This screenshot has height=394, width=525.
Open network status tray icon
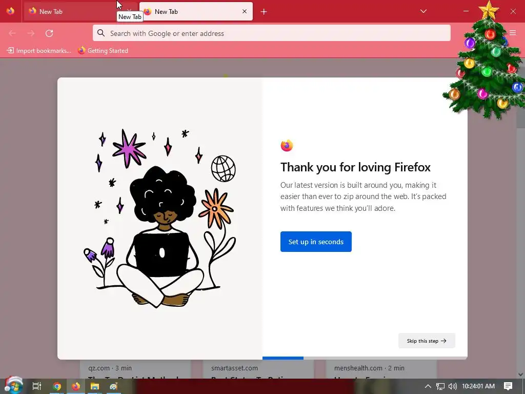coord(440,386)
